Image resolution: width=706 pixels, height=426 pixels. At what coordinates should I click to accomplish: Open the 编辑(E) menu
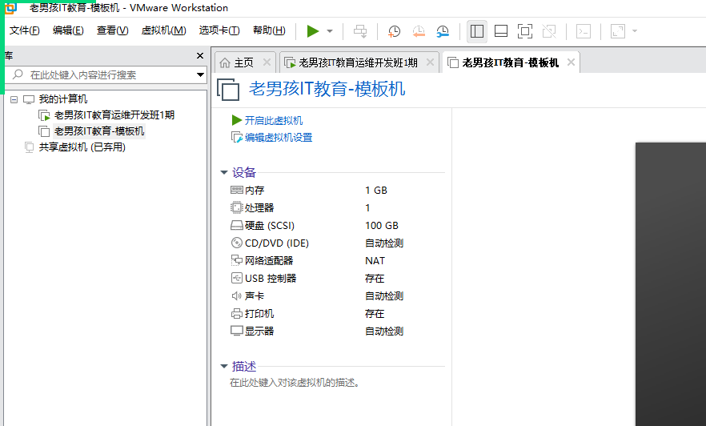(68, 30)
